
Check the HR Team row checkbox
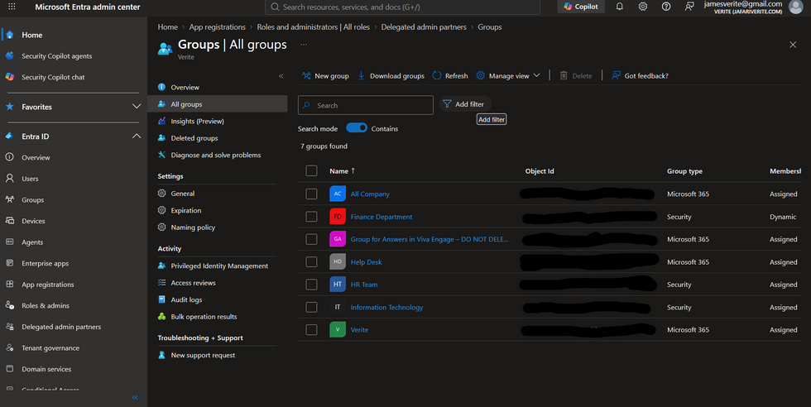coord(311,285)
